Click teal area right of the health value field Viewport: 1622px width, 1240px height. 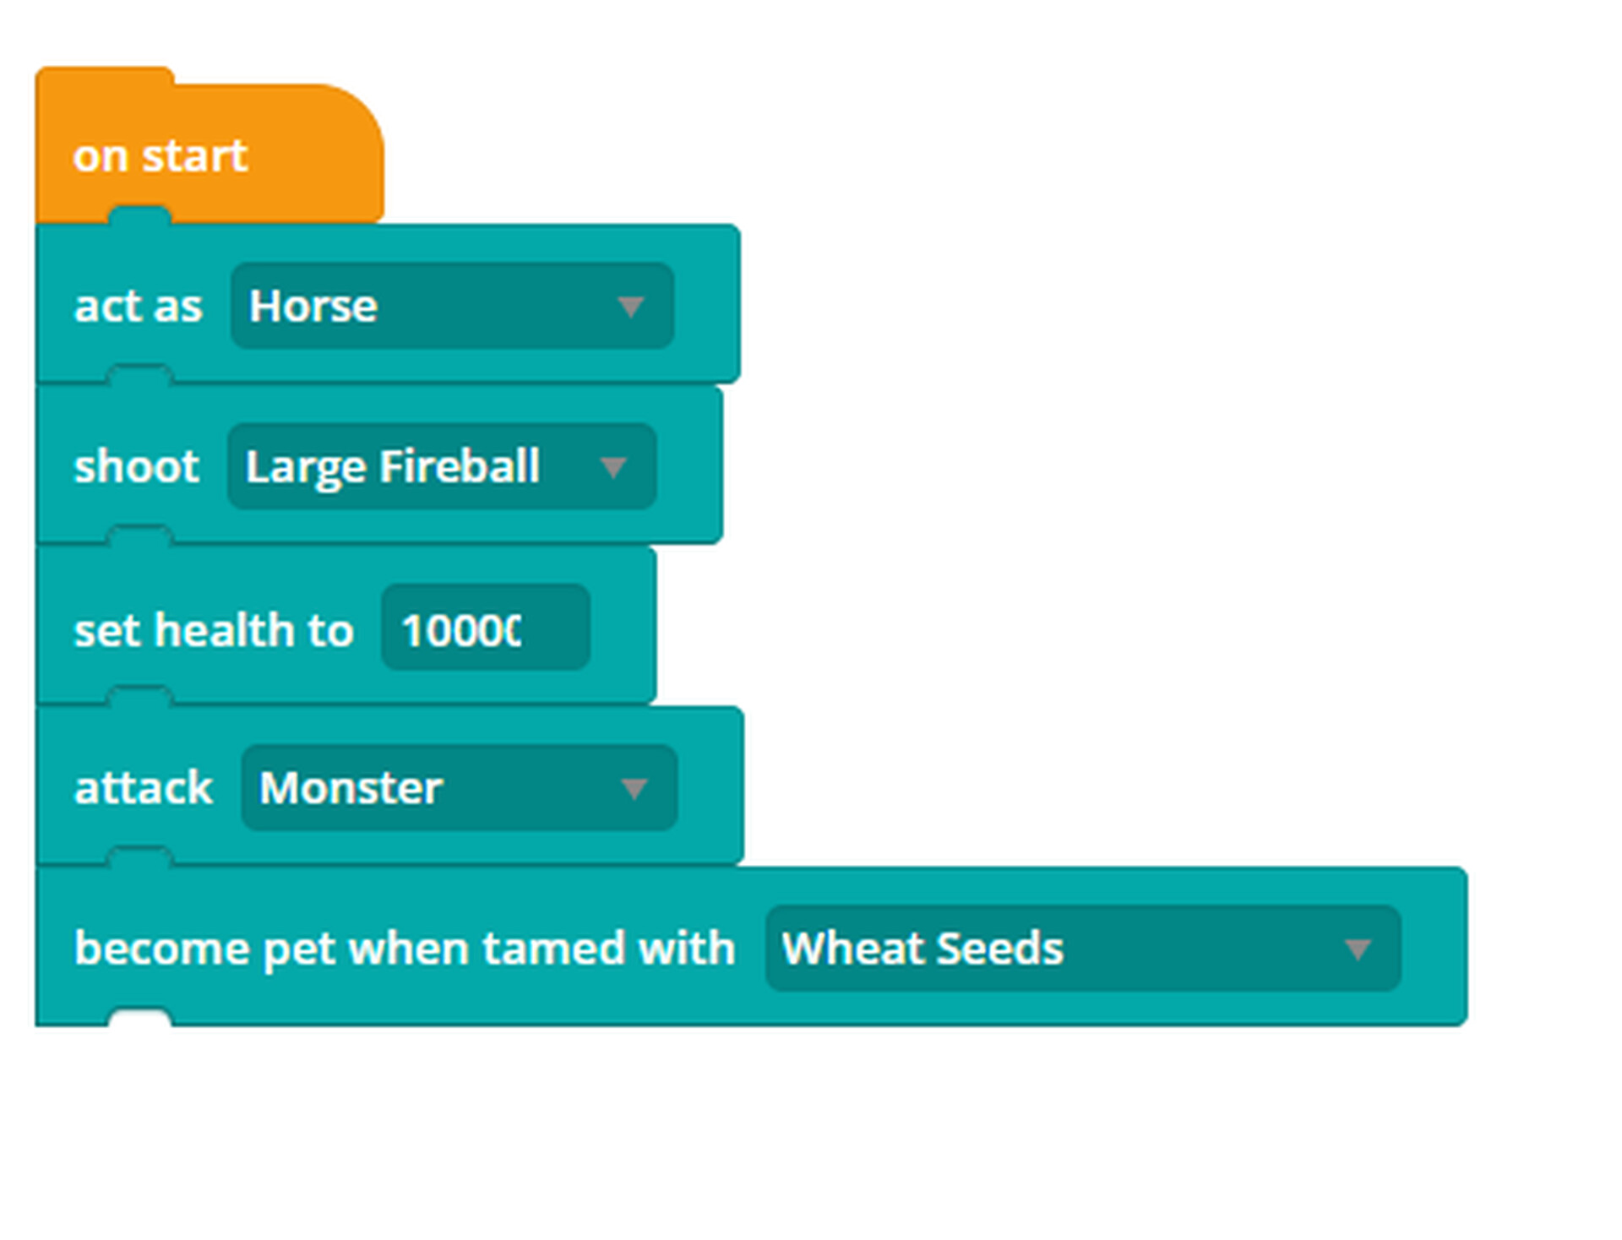tap(623, 628)
